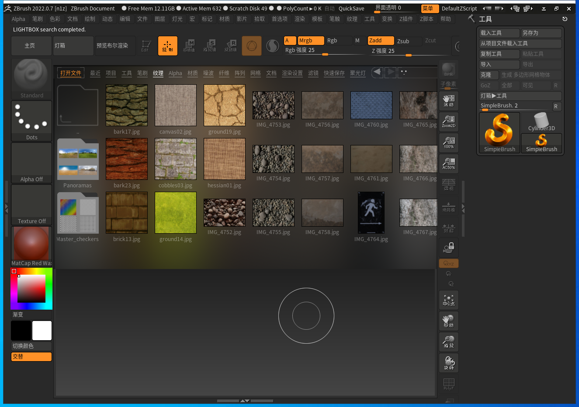Open the Texture Off selector
This screenshot has width=579, height=407.
(31, 205)
